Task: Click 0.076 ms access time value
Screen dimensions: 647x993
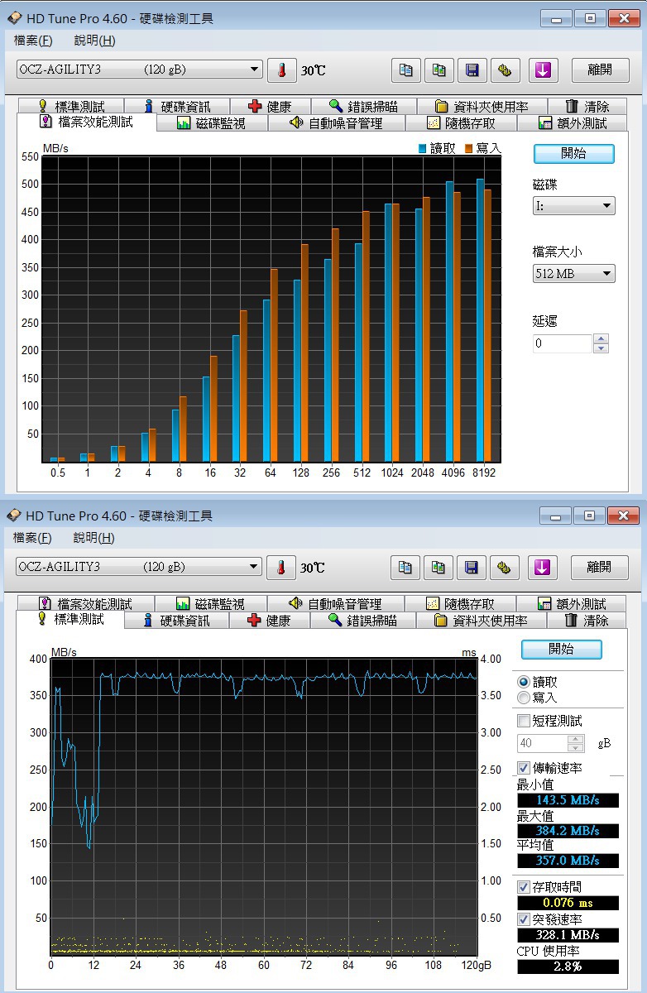Action: 568,903
